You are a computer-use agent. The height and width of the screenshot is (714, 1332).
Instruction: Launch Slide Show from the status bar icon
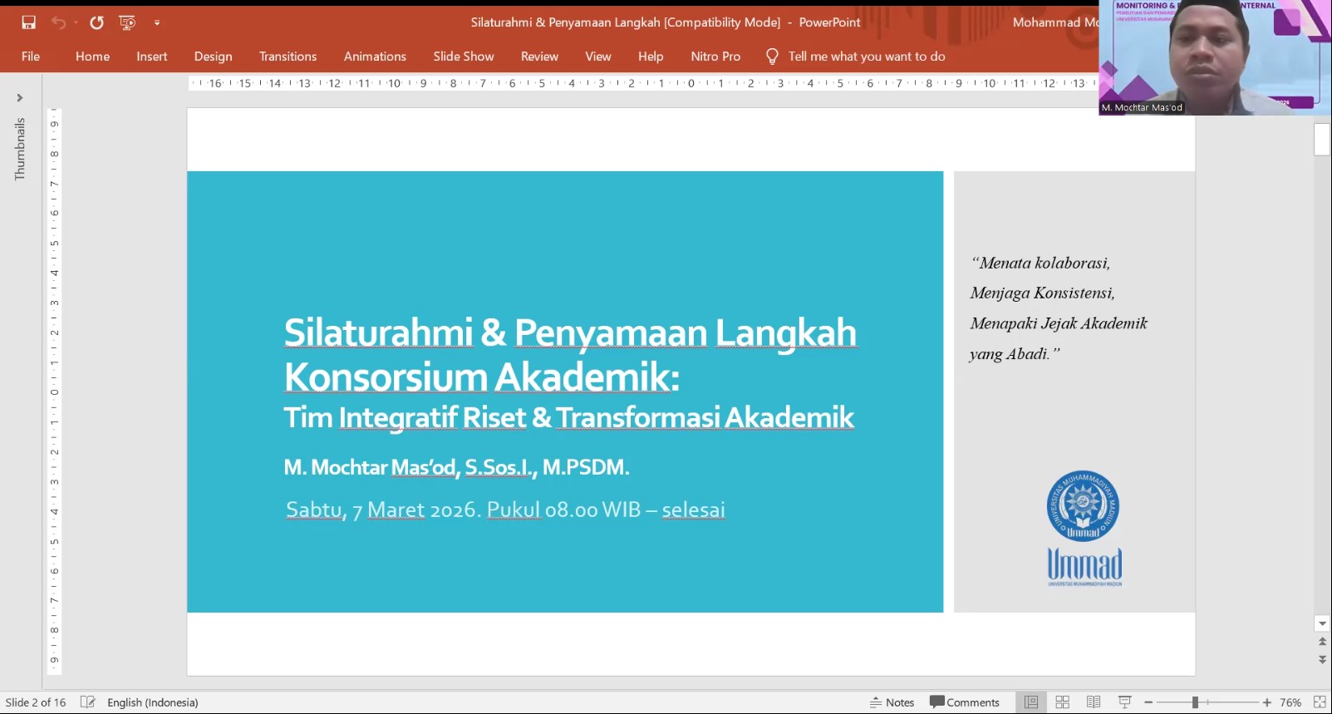[x=1125, y=702]
